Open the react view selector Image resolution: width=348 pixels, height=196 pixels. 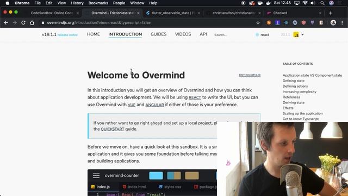pos(263,35)
